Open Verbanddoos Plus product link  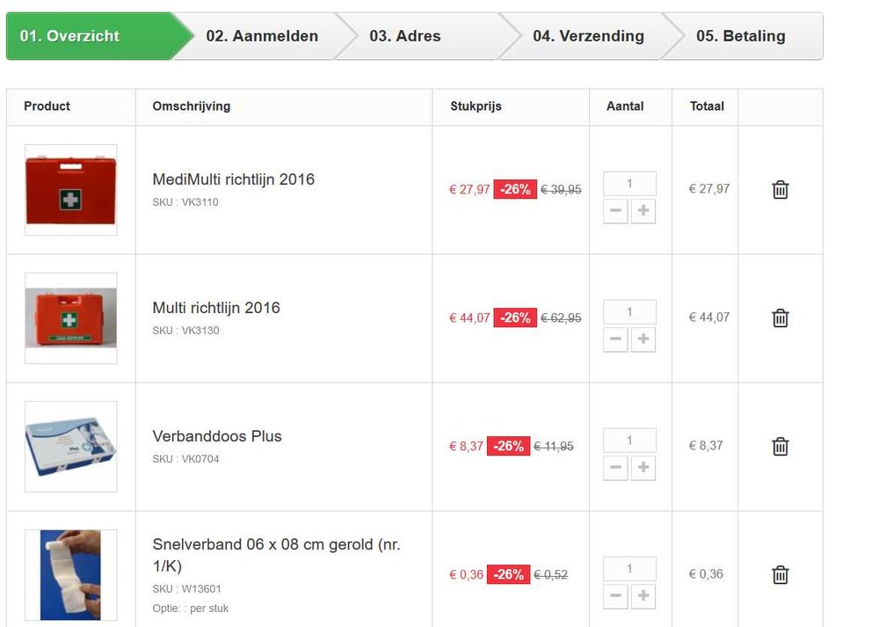tap(216, 436)
